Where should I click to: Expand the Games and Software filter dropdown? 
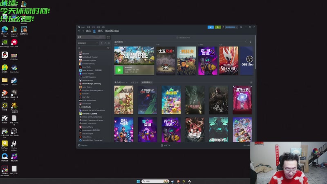[87, 43]
